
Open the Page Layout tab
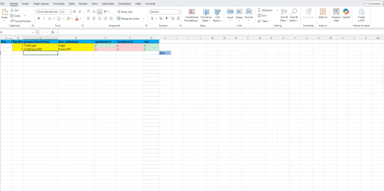(x=41, y=3)
